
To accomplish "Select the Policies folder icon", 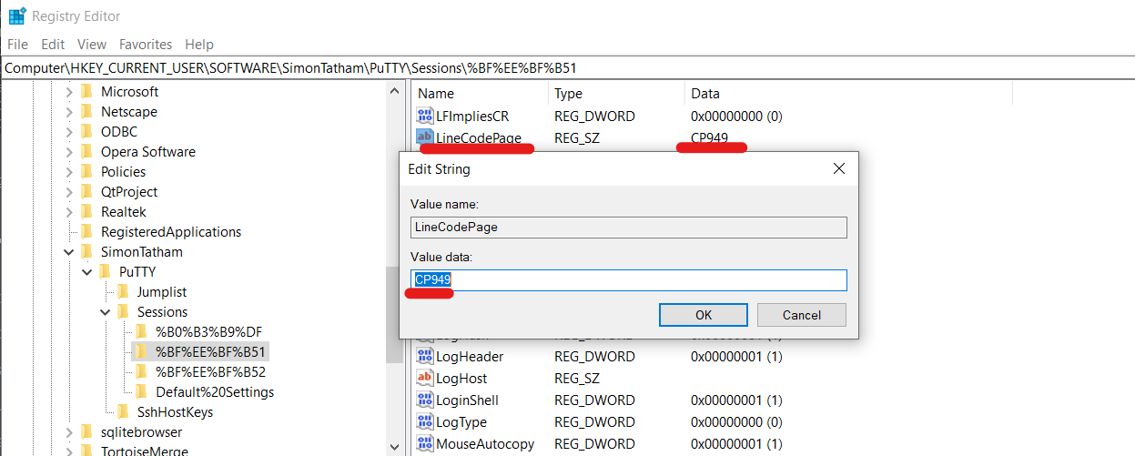I will tap(87, 172).
